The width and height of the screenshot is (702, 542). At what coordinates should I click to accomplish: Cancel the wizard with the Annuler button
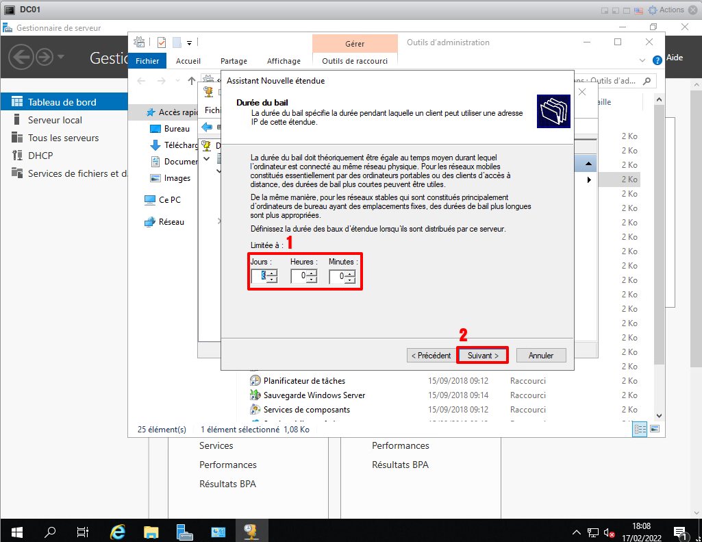[540, 356]
